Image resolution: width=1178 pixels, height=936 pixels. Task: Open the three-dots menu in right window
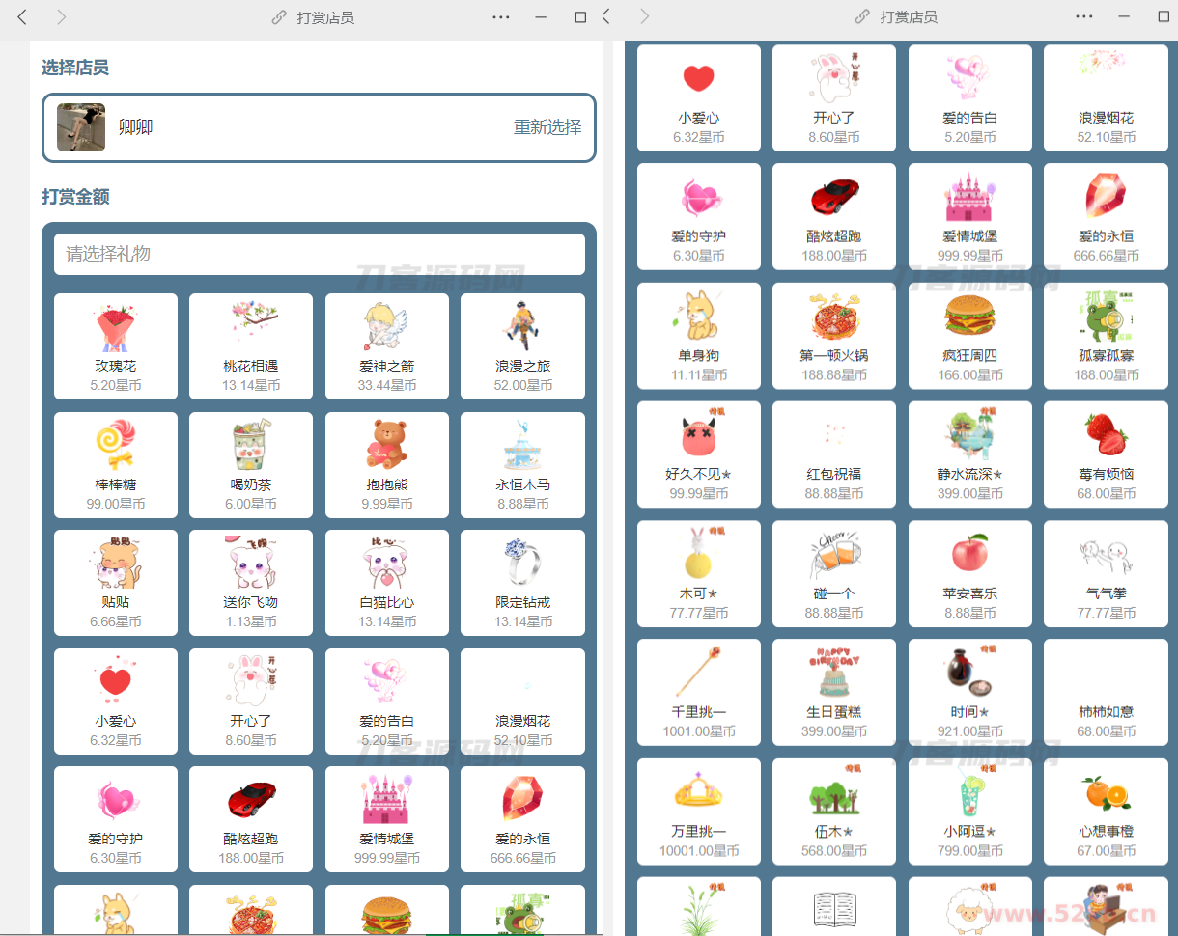(x=1083, y=17)
